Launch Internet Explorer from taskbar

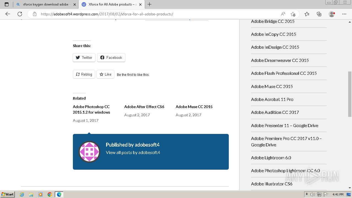point(22,194)
